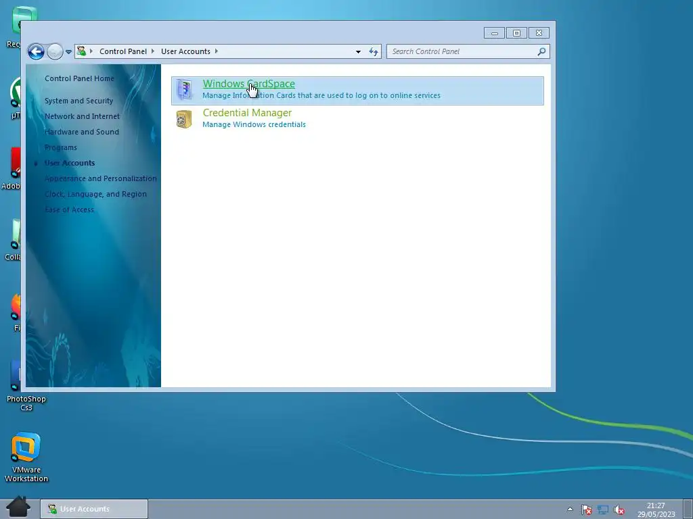The width and height of the screenshot is (693, 519).
Task: Maximize the User Accounts window
Action: pos(516,33)
